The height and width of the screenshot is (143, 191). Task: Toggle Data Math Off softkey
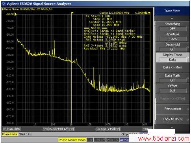pyautogui.click(x=172, y=78)
